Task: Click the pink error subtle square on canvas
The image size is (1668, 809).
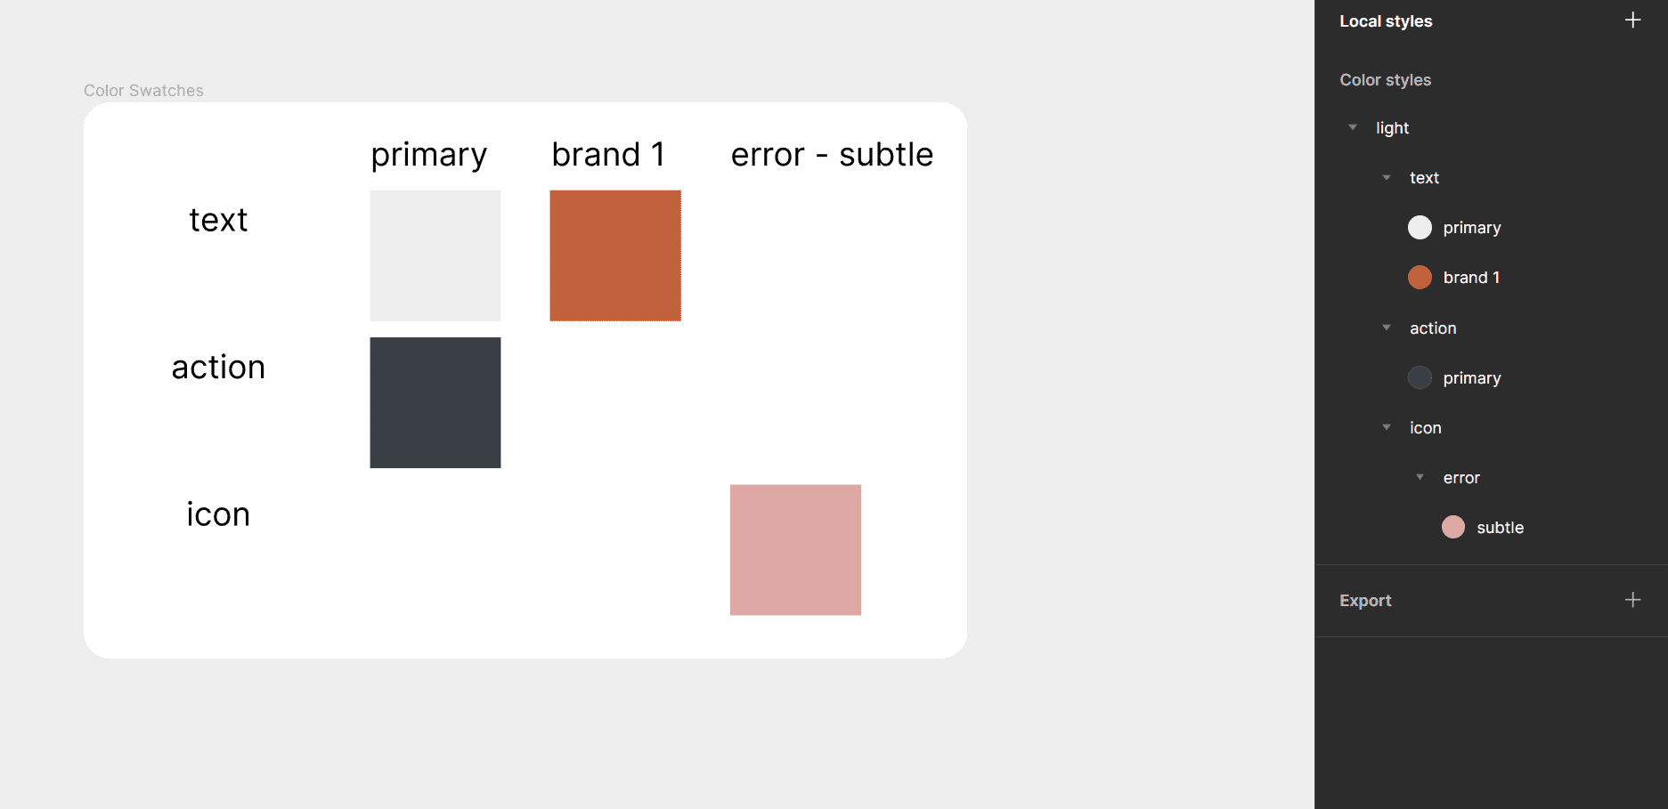Action: coord(795,550)
